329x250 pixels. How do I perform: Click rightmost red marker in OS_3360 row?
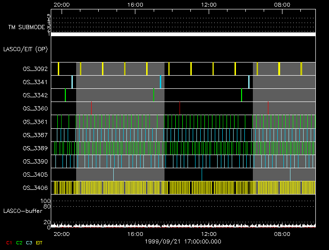[x=268, y=108]
